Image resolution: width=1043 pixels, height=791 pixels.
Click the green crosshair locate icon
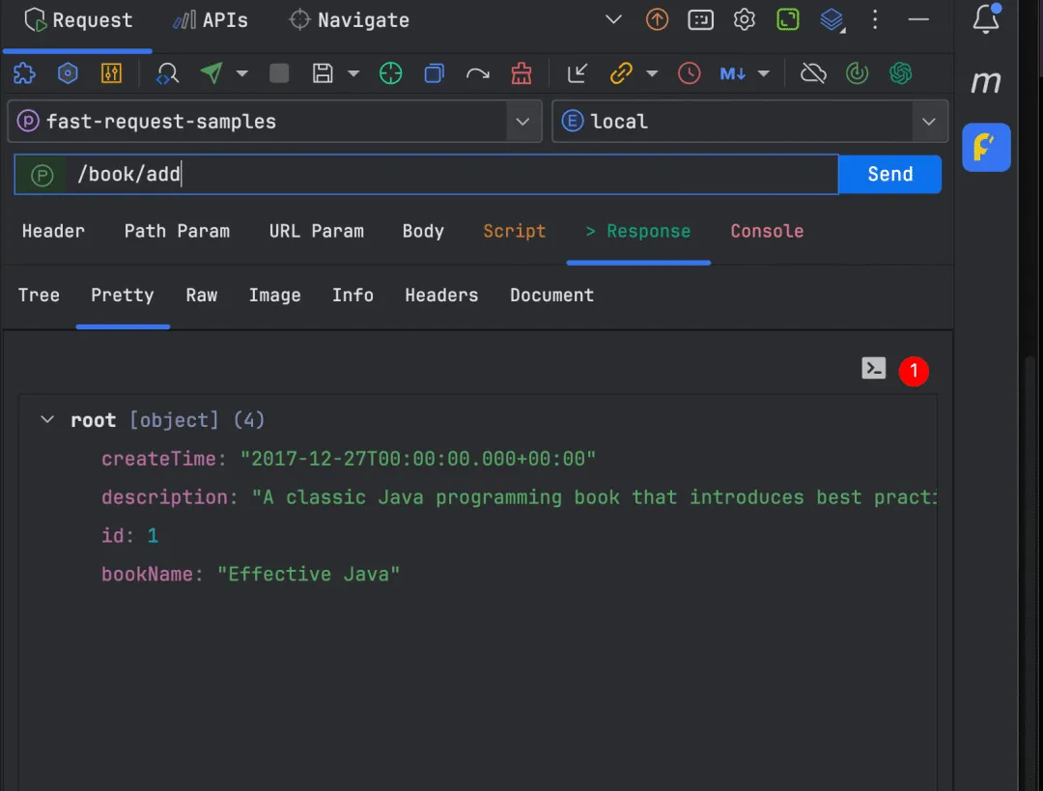[x=390, y=73]
